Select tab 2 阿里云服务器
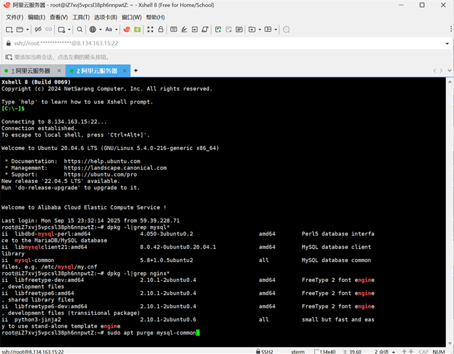The width and height of the screenshot is (454, 354). tap(97, 71)
